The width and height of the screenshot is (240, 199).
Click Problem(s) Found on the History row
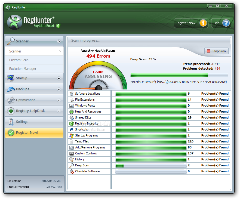pyautogui.click(x=215, y=159)
